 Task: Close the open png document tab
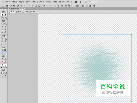coord(24,9)
